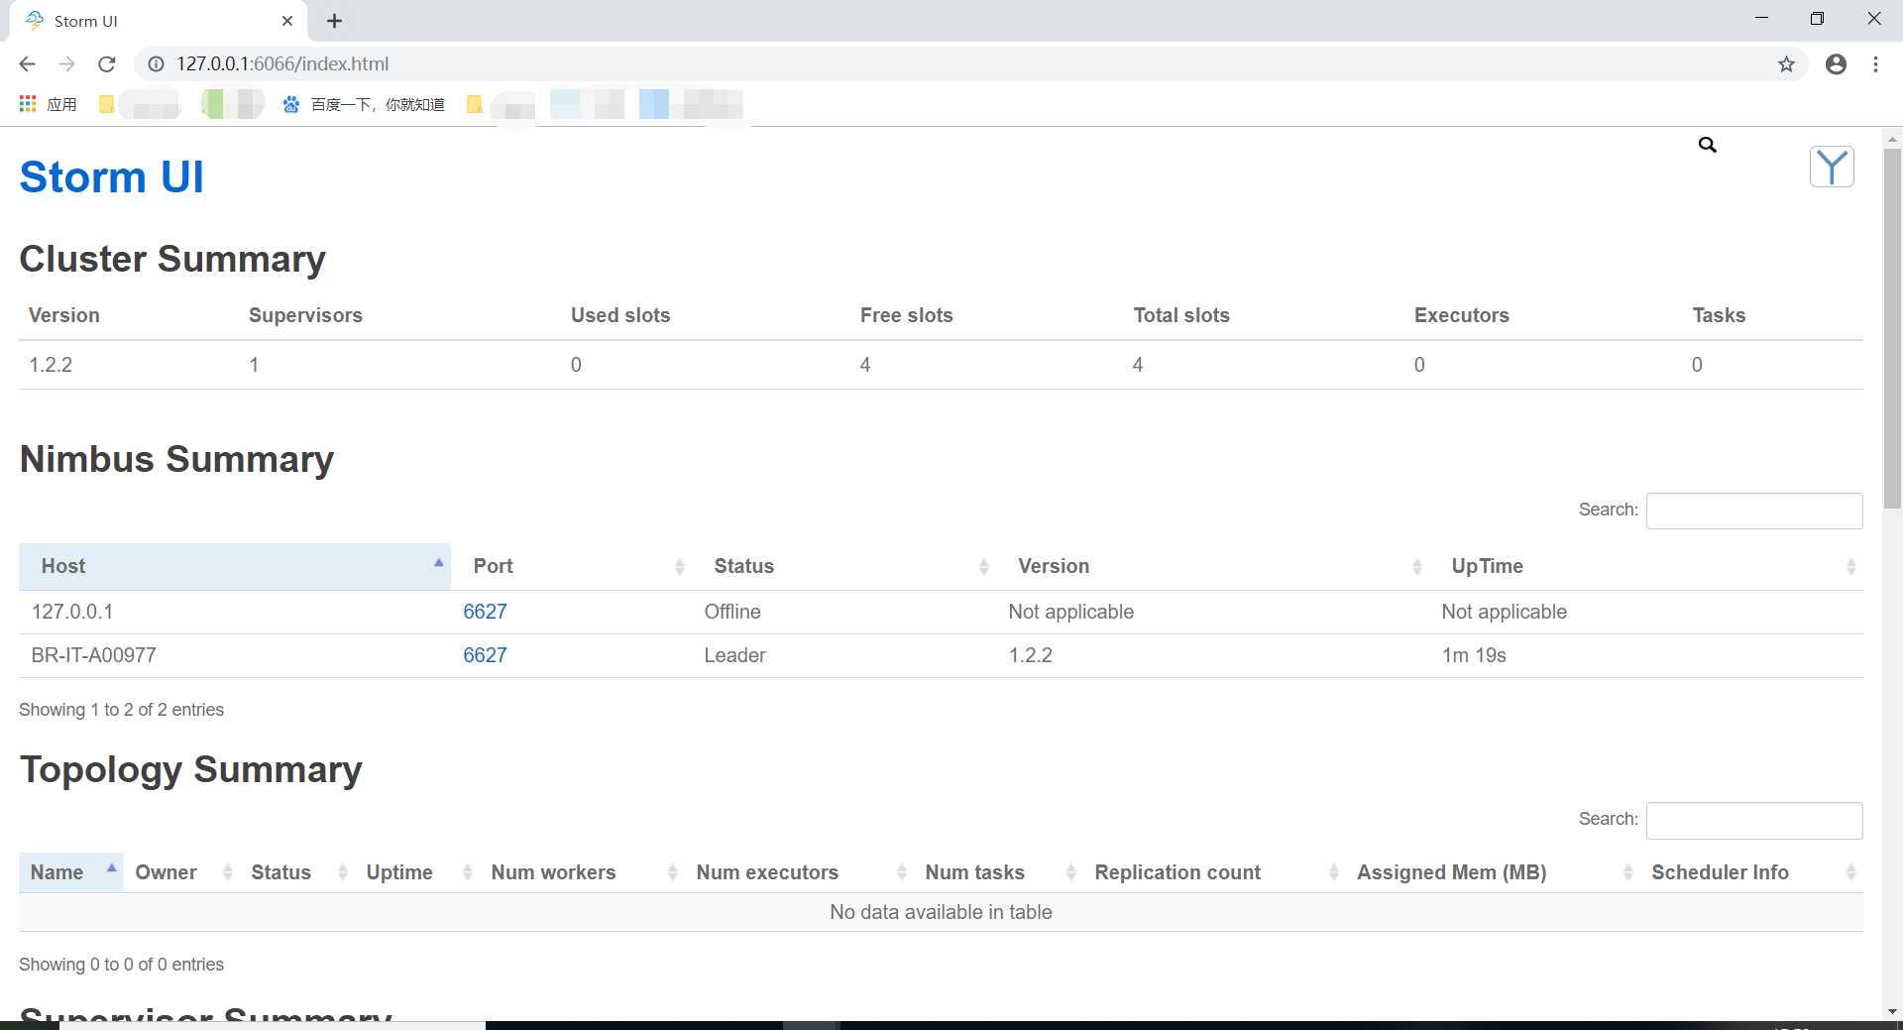Click the browser back arrow
1903x1030 pixels.
tap(27, 64)
